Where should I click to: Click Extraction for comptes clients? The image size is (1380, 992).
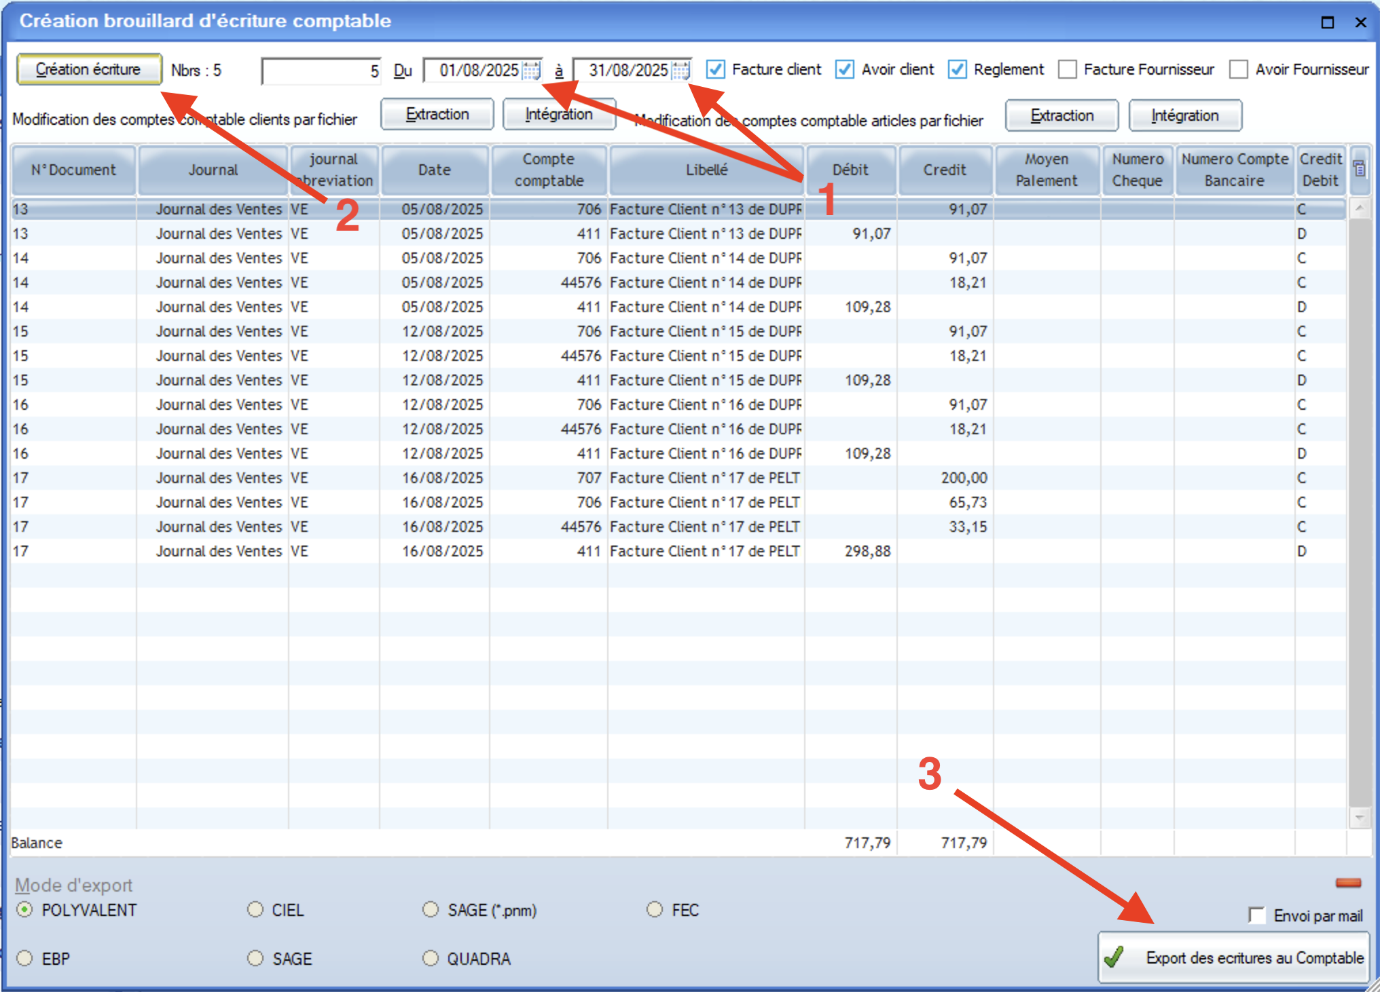(x=437, y=114)
